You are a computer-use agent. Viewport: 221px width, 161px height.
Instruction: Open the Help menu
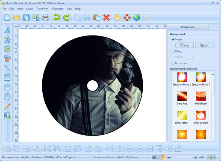click(x=78, y=9)
